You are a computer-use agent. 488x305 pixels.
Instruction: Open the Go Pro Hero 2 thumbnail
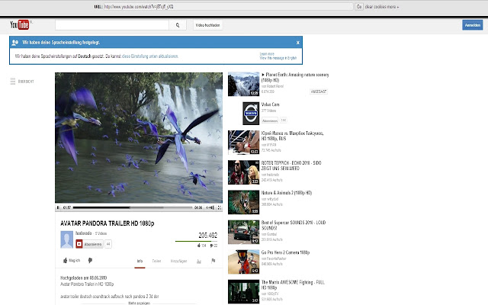243,262
